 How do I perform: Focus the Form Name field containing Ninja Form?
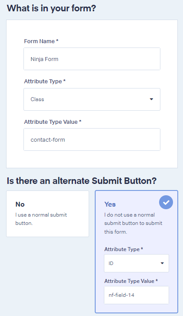click(92, 59)
